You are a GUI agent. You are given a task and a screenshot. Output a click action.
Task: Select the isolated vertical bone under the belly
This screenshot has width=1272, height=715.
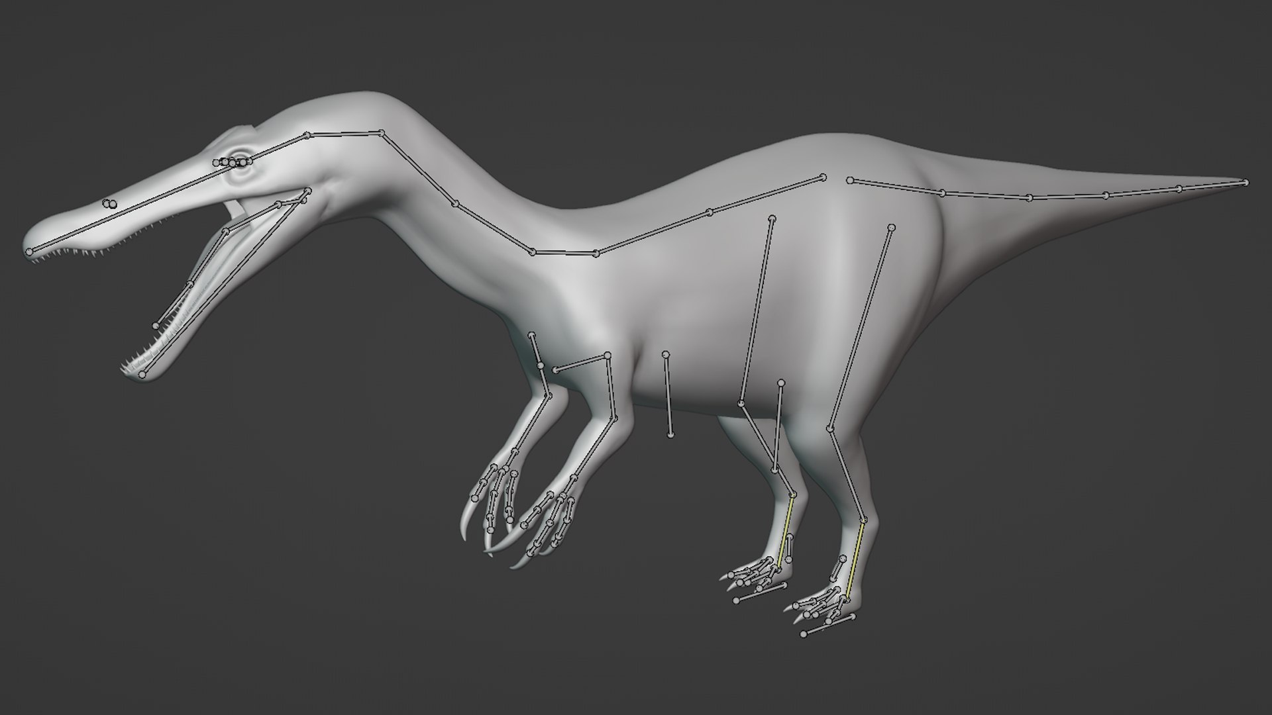click(668, 395)
